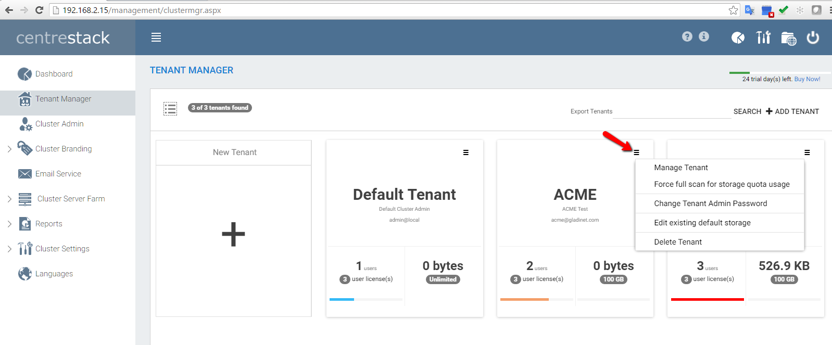Click ACME's 2 users count
This screenshot has height=345, width=832.
click(x=537, y=266)
